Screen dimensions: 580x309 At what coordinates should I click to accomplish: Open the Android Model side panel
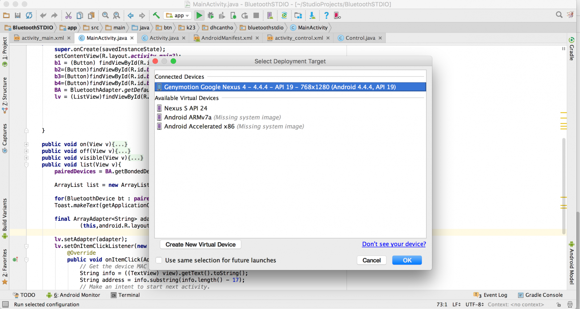click(x=572, y=263)
